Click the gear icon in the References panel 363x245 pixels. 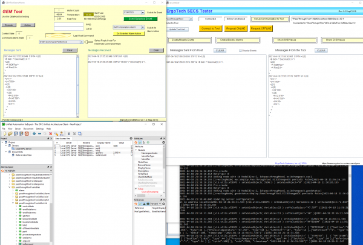point(163,204)
